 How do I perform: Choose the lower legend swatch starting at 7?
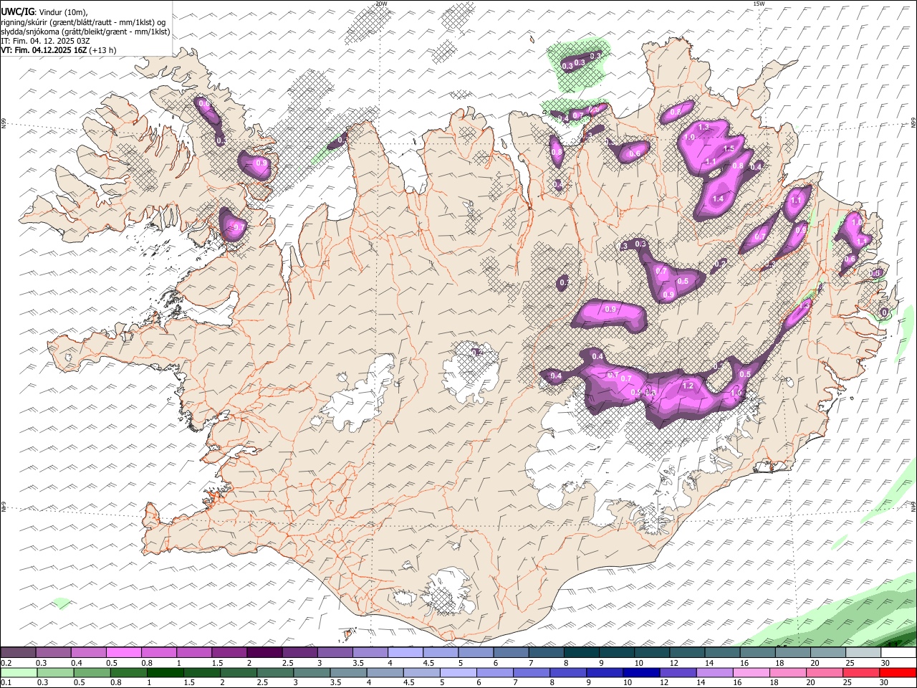[530, 673]
